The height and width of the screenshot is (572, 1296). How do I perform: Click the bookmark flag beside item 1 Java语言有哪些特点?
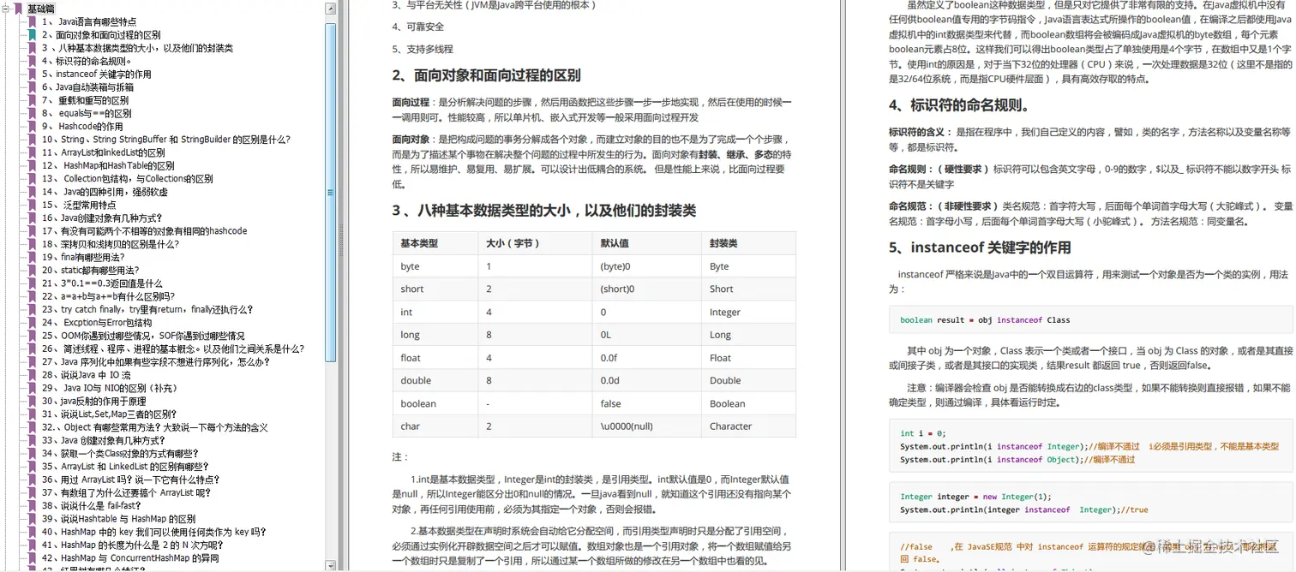[31, 21]
